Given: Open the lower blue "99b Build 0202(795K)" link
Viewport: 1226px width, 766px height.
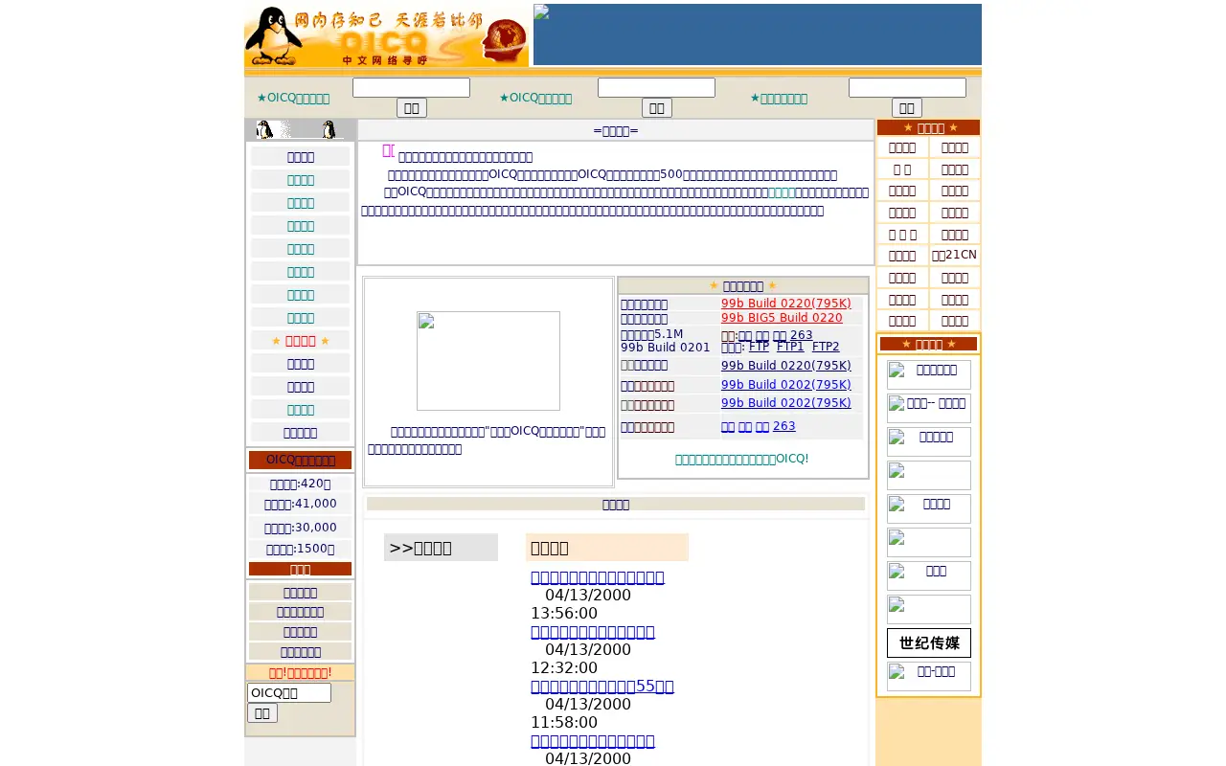Looking at the screenshot, I should (785, 403).
